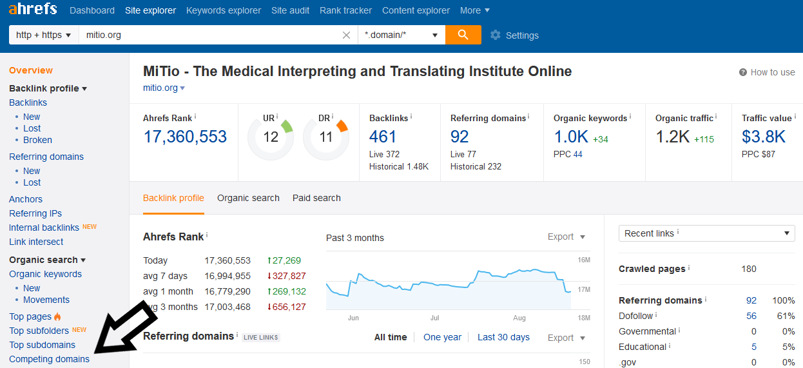Open Lost under Referring domains sidebar
The image size is (803, 368).
pyautogui.click(x=32, y=182)
